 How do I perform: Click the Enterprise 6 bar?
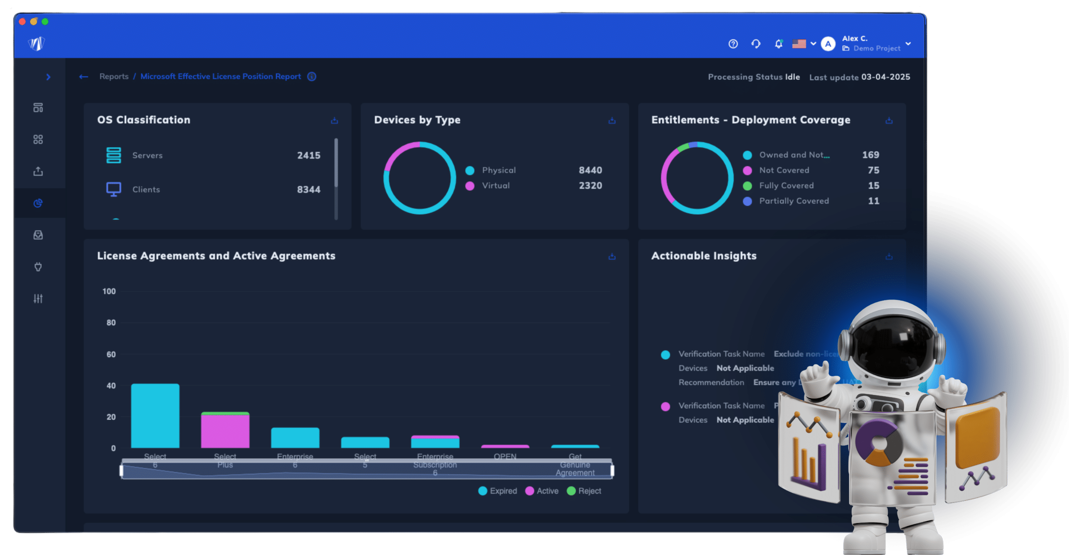295,438
